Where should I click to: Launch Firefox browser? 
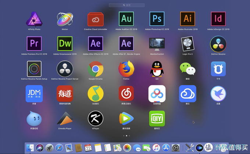(x=126, y=69)
